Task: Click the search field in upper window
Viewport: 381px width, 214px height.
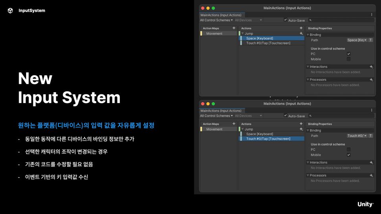Action: click(x=341, y=20)
